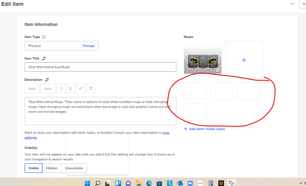Open the sync settings link
306x186 pixels.
[97, 135]
